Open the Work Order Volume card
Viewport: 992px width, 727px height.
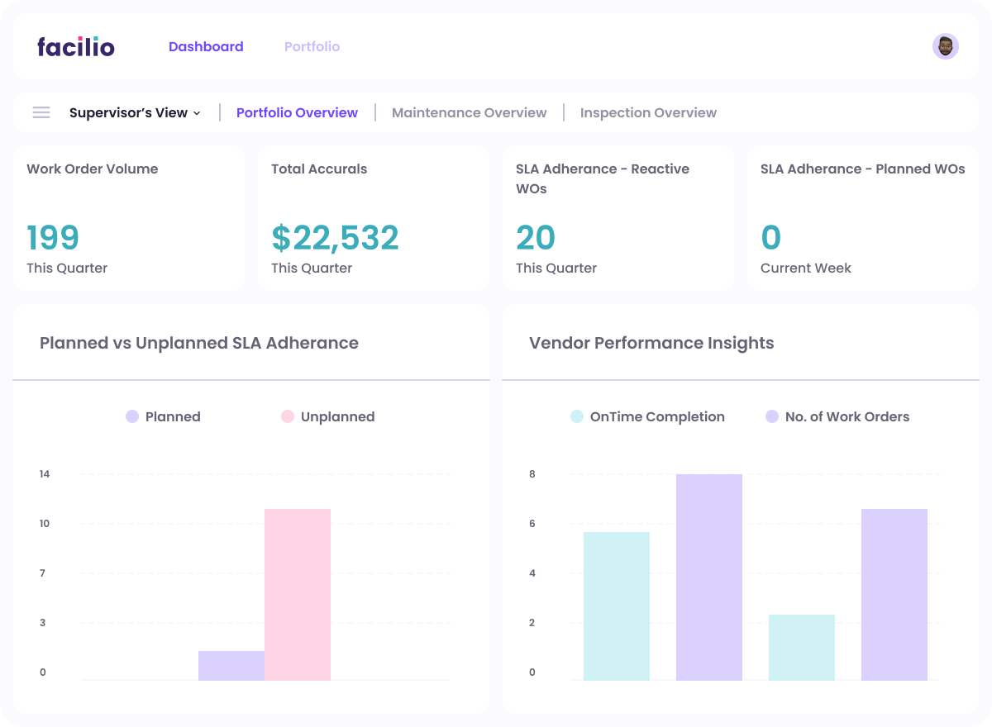(129, 218)
